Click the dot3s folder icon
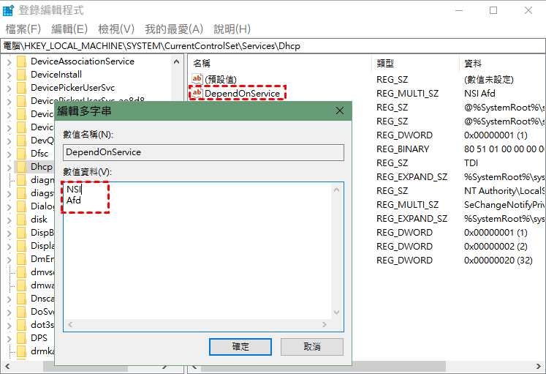This screenshot has width=546, height=374. click(x=22, y=325)
